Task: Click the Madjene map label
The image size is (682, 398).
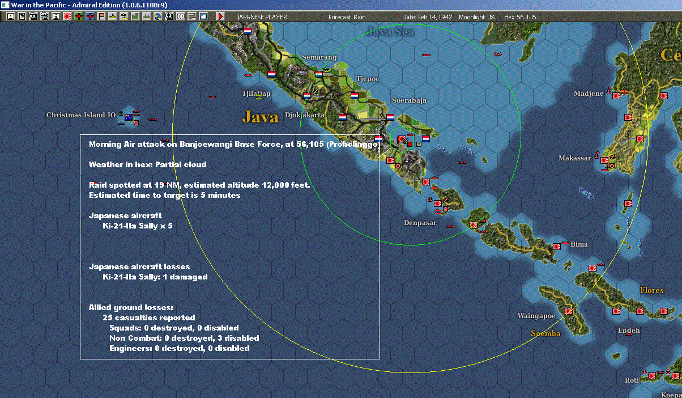Action: pos(589,94)
